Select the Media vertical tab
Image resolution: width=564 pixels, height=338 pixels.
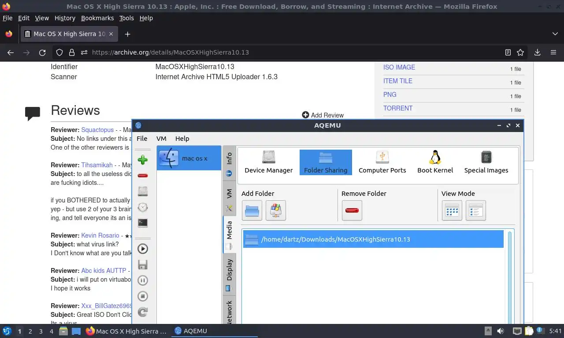pyautogui.click(x=229, y=235)
